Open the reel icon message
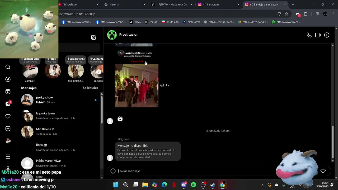338x190 pixels. pos(120,119)
